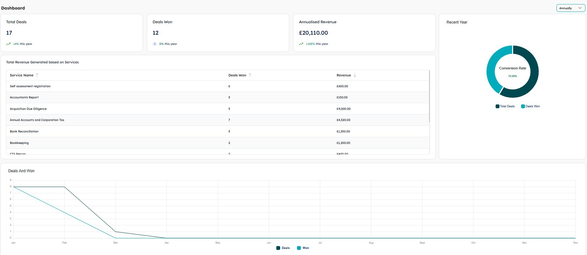Screen dimensions: 587x255
Task: Click the +6% this year indicator
Action: click(23, 44)
